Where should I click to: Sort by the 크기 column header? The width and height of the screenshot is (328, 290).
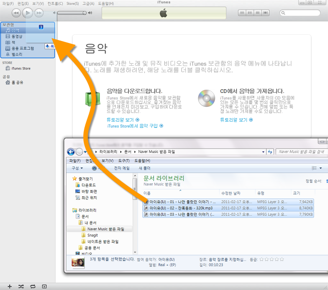pyautogui.click(x=303, y=193)
